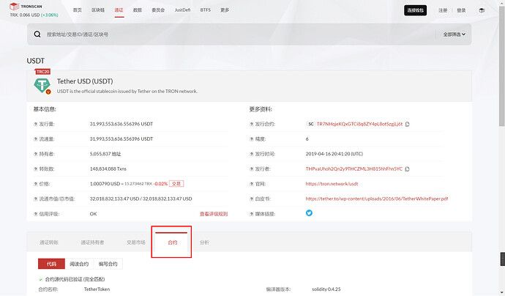
Task: Select the 通证 navigation item
Action: (119, 10)
